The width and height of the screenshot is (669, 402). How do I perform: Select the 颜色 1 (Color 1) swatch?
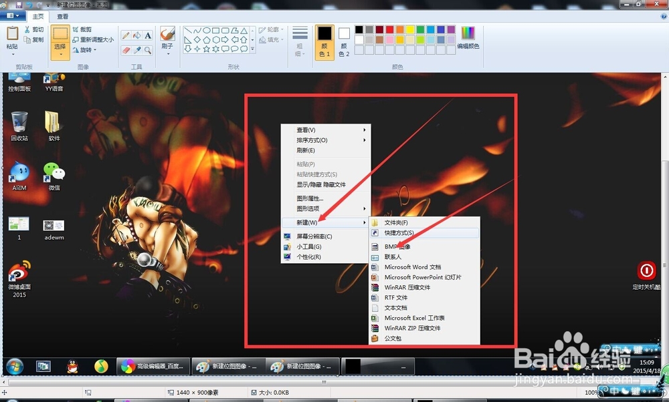point(324,41)
